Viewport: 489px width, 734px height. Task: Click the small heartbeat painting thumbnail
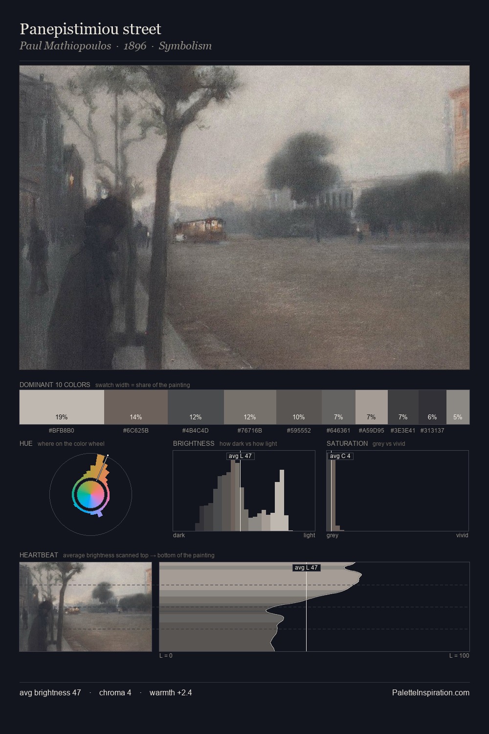[86, 607]
